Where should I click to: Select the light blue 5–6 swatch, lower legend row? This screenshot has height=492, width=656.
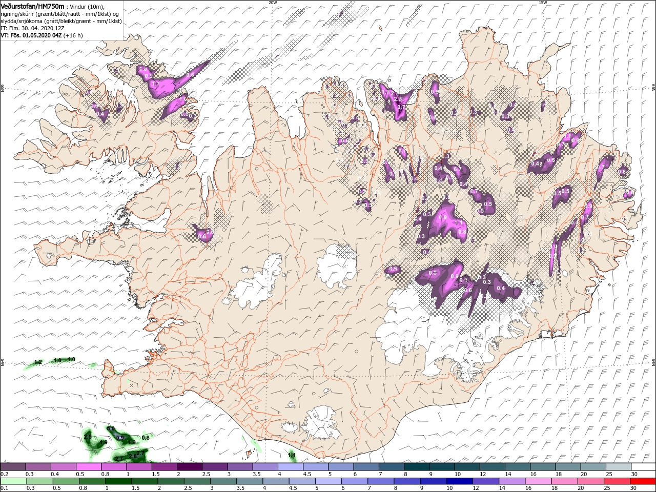(x=328, y=481)
